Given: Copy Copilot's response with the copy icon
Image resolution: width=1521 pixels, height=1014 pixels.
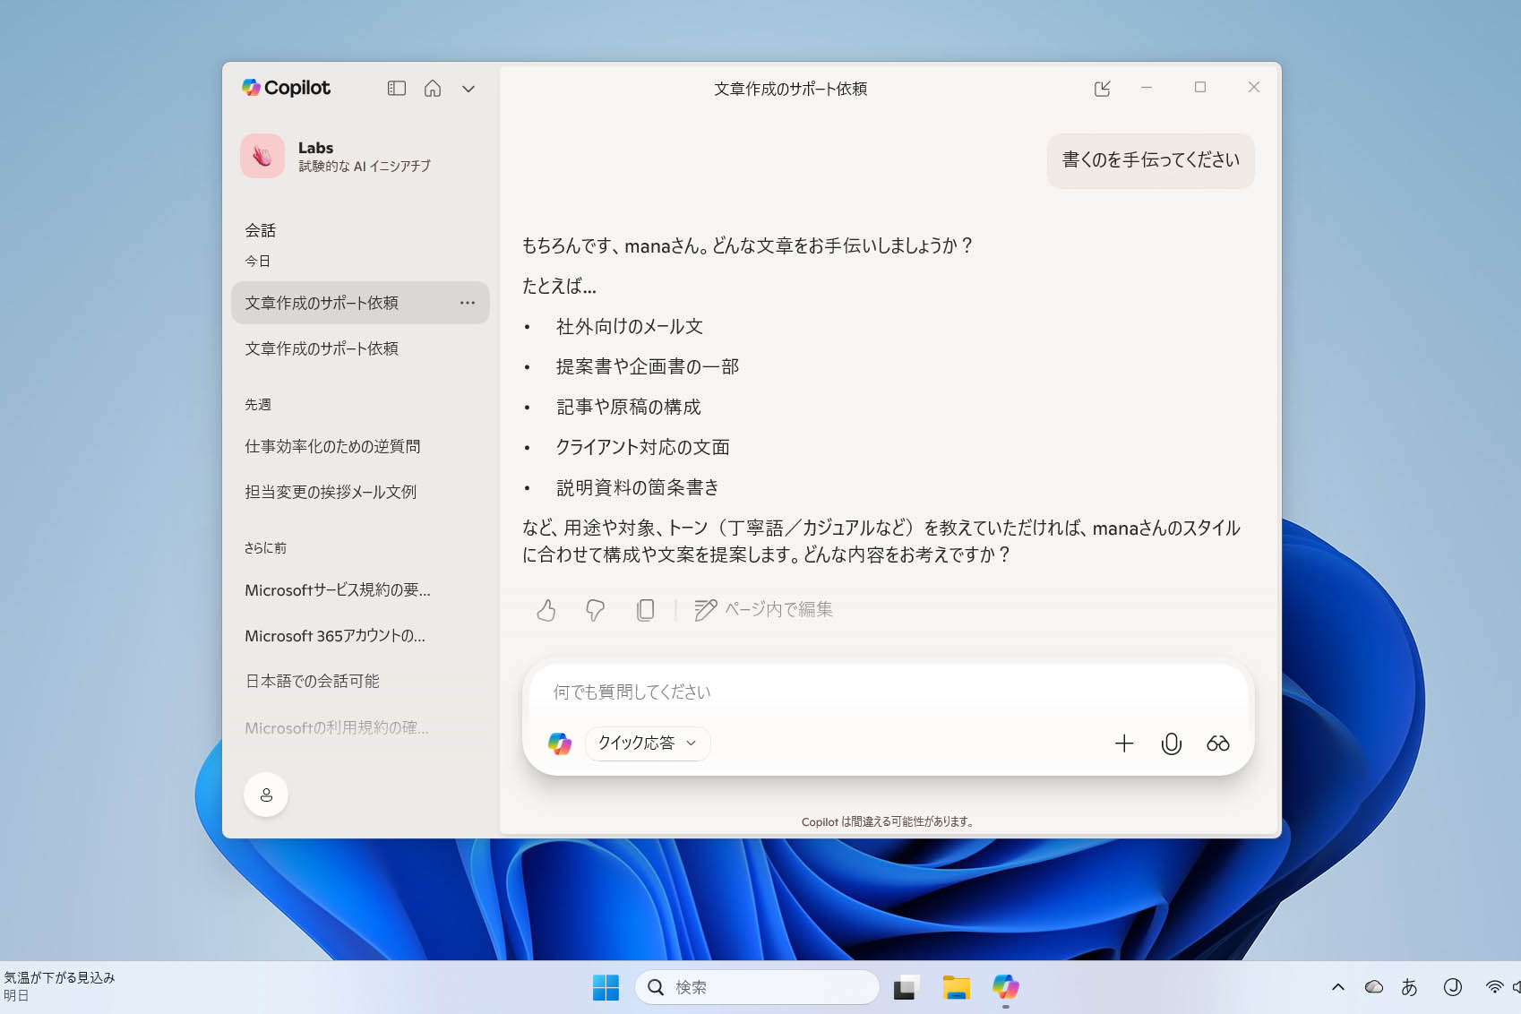Looking at the screenshot, I should [x=645, y=609].
